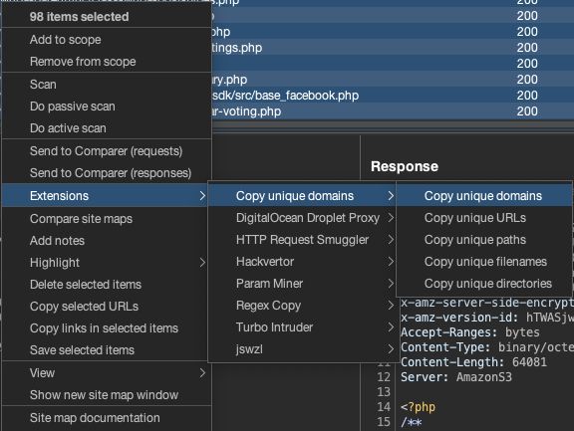The height and width of the screenshot is (431, 574).
Task: Choose Copy unique filenames
Action: coord(484,262)
